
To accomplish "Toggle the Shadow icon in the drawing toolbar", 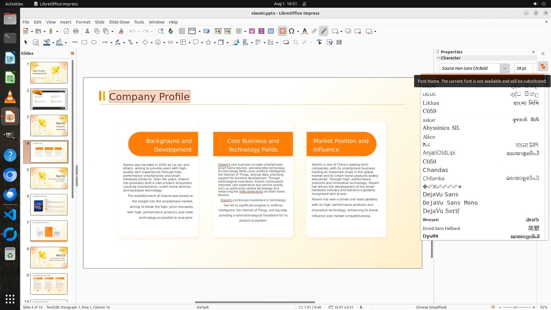I will 286,42.
